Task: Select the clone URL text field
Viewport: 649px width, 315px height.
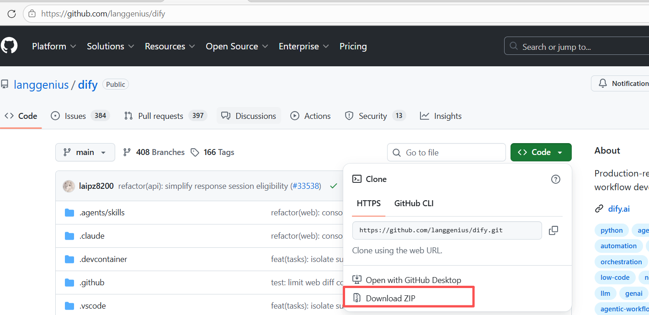Action: point(447,230)
